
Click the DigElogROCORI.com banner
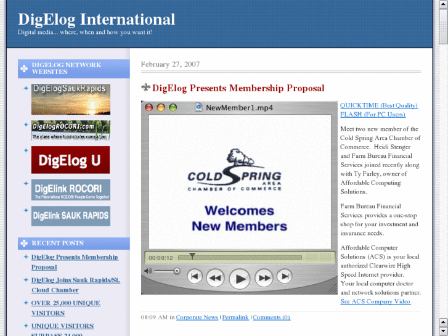click(x=71, y=130)
